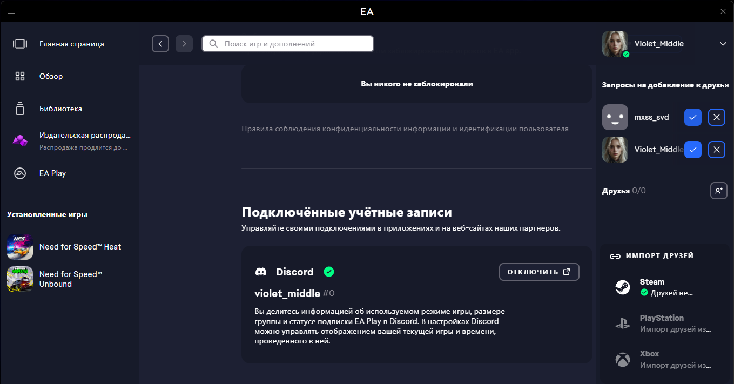Accept friend request from mxss_svd
The image size is (734, 384).
click(x=693, y=117)
